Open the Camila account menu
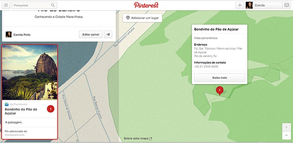 coord(264,5)
